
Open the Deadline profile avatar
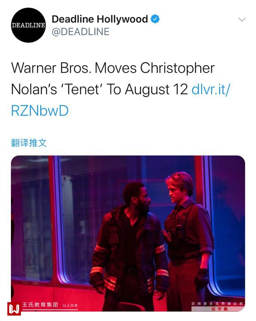point(28,25)
